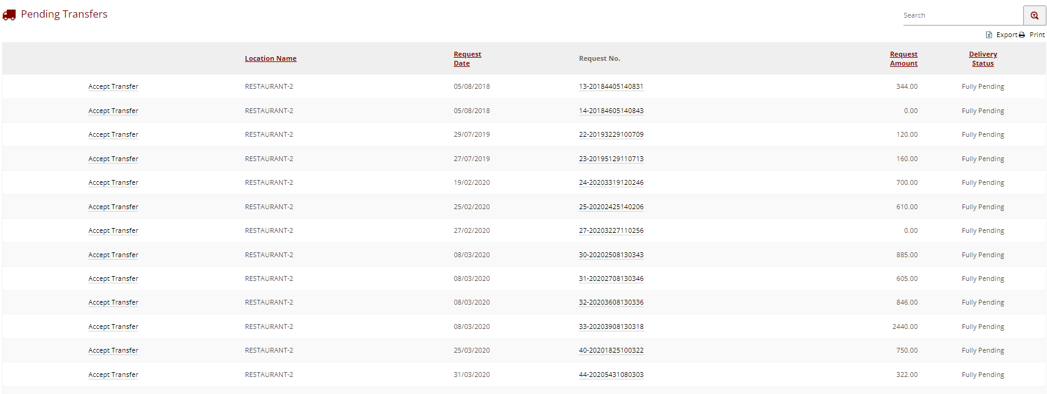The height and width of the screenshot is (394, 1047).
Task: Open request number 25-20202425140206
Action: point(611,207)
